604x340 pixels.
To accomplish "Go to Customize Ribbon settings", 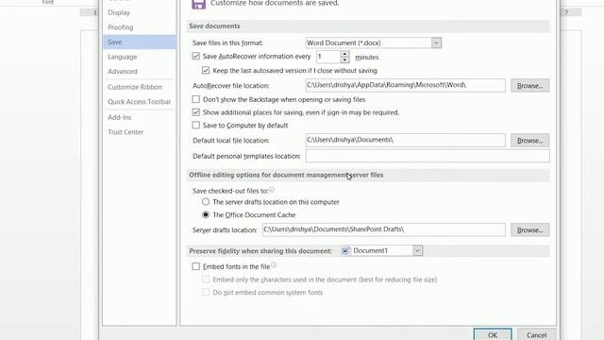I will [x=135, y=87].
